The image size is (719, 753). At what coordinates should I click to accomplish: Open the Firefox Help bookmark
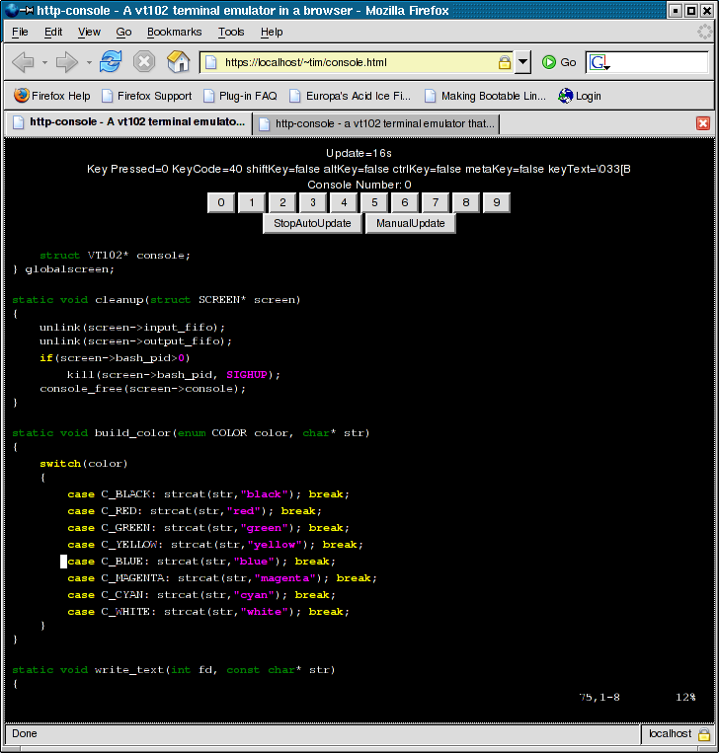tap(52, 96)
